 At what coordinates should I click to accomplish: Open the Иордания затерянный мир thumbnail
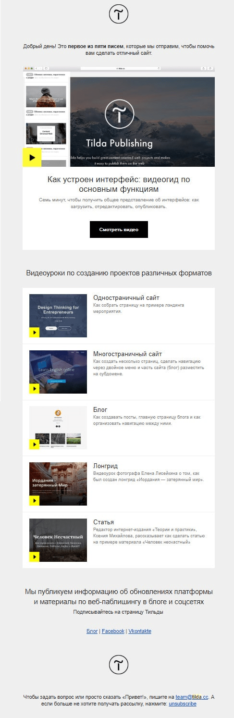[58, 484]
